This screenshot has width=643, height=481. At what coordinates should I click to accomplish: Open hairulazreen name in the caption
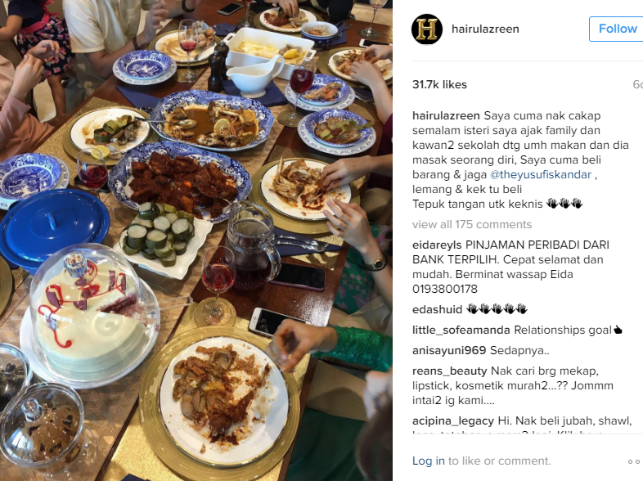point(446,115)
